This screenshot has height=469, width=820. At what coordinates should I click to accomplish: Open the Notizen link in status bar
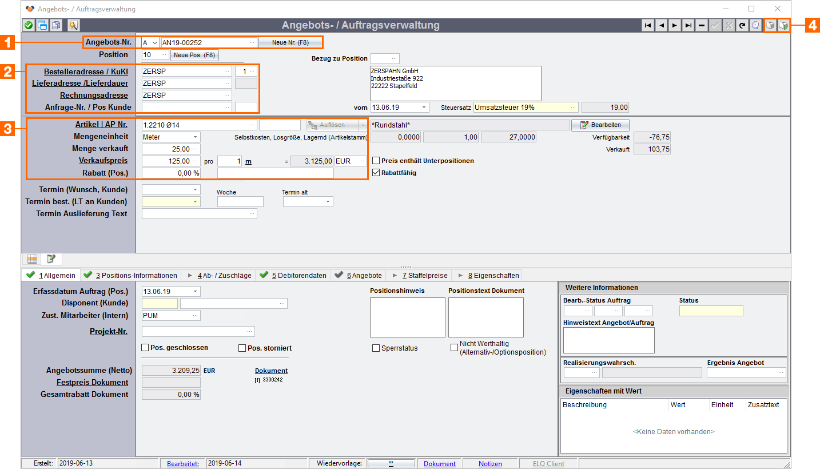tap(490, 464)
